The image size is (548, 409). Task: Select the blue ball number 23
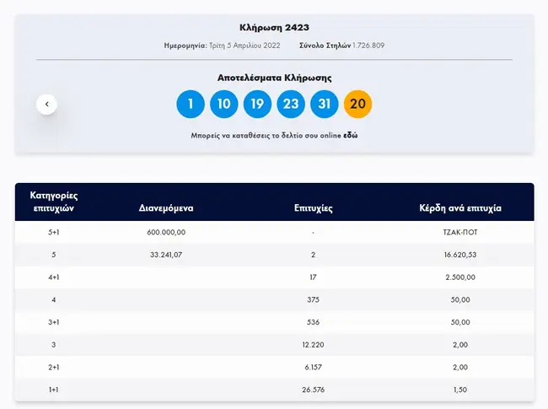(x=291, y=104)
